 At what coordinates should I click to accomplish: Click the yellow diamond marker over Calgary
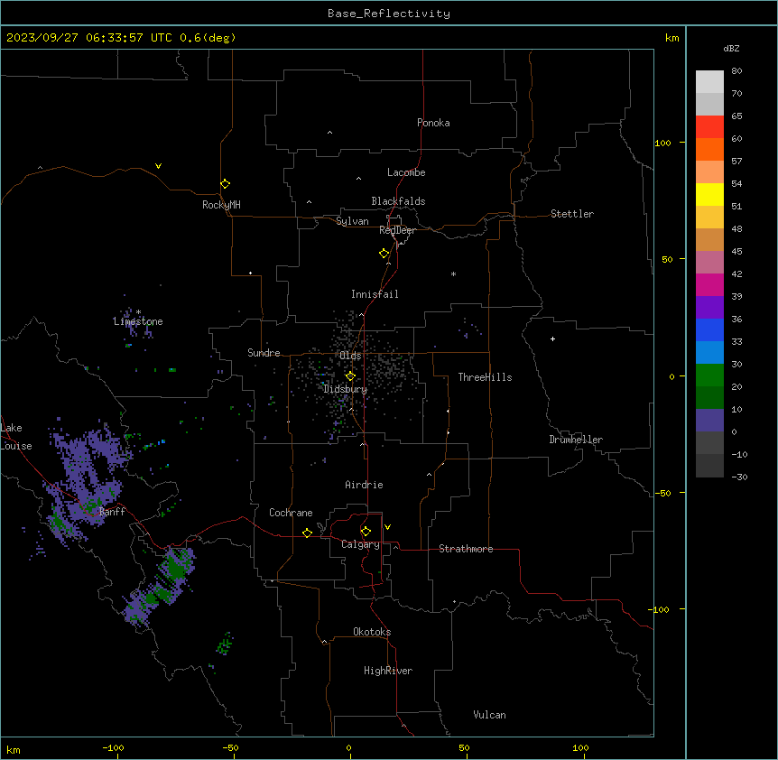[366, 532]
